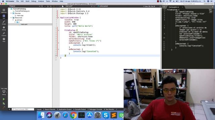Fold the onRejected handler block
Image resolution: width=215 pixels, height=120 pixels.
tap(58, 49)
